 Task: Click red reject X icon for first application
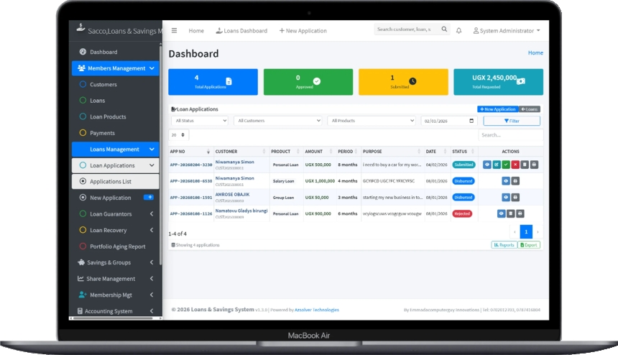pos(515,165)
